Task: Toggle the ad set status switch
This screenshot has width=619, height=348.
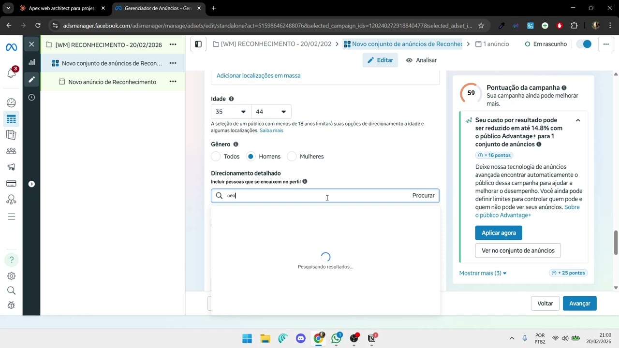Action: [584, 44]
